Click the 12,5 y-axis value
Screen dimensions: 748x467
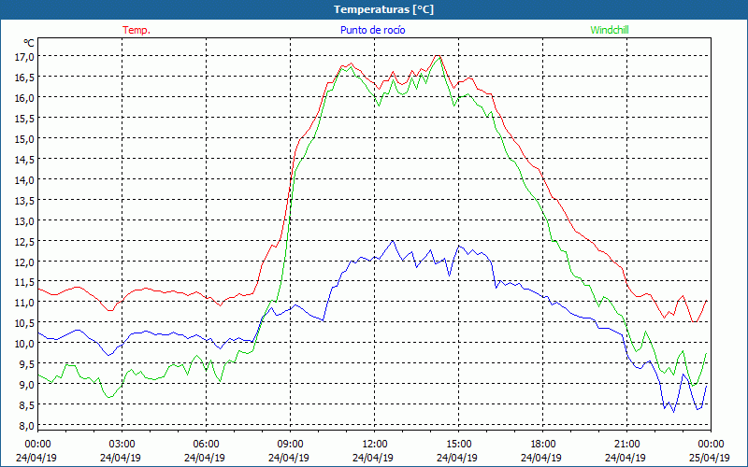click(24, 242)
